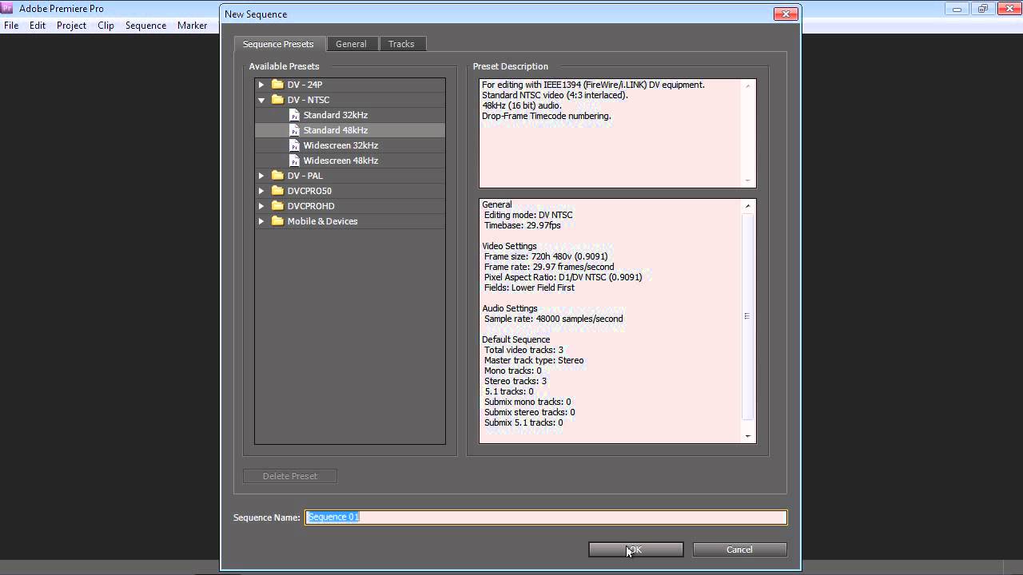Click the Sequence Name input field
The height and width of the screenshot is (575, 1023).
(546, 517)
